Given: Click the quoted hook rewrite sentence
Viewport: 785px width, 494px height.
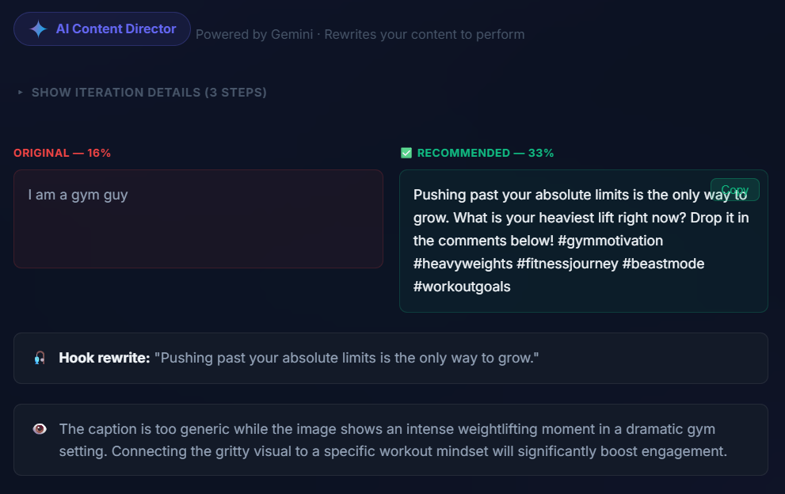Looking at the screenshot, I should [x=346, y=358].
